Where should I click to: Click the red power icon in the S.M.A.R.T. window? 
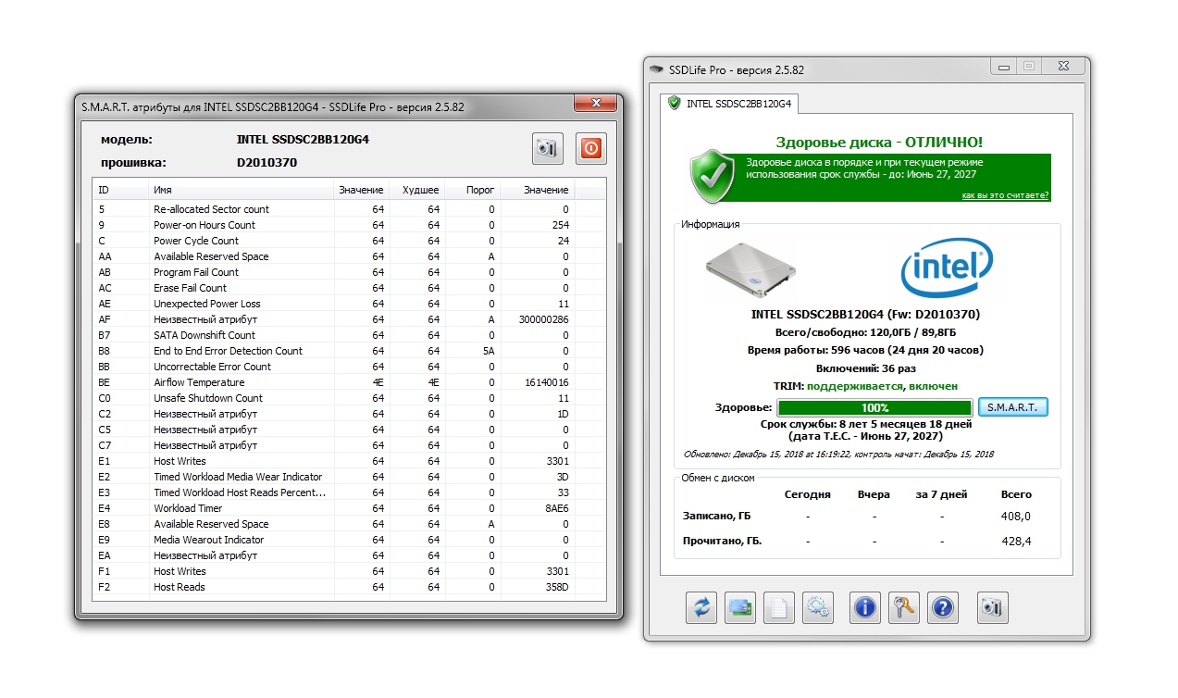[591, 148]
